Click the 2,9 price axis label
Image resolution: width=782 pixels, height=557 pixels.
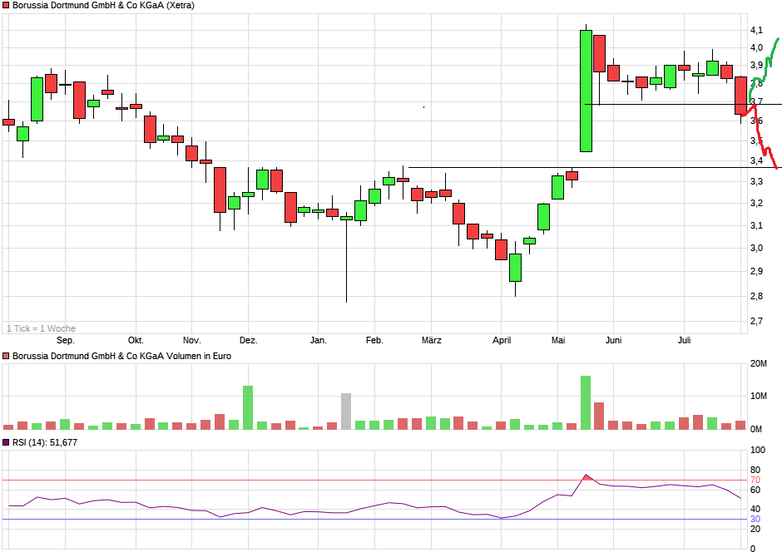pos(756,272)
